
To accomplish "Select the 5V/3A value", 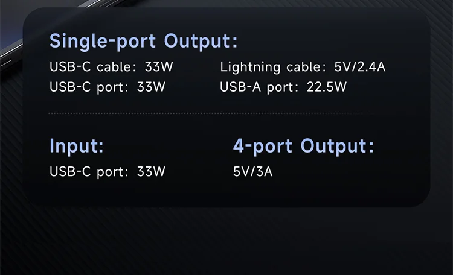I will tap(253, 171).
